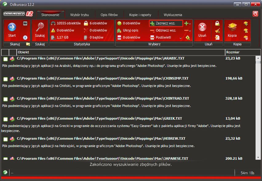Click the box-with-warning icon in Kopia group

point(246,31)
